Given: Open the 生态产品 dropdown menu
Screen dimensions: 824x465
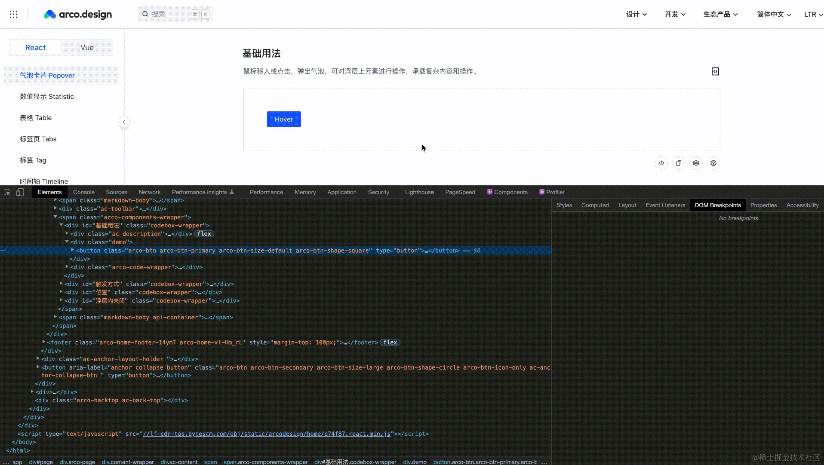Looking at the screenshot, I should tap(720, 14).
